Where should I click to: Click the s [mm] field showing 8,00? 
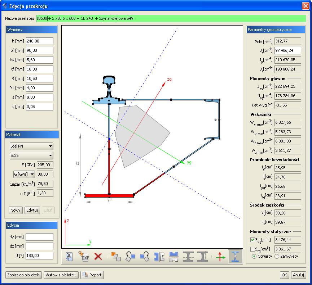click(x=40, y=97)
